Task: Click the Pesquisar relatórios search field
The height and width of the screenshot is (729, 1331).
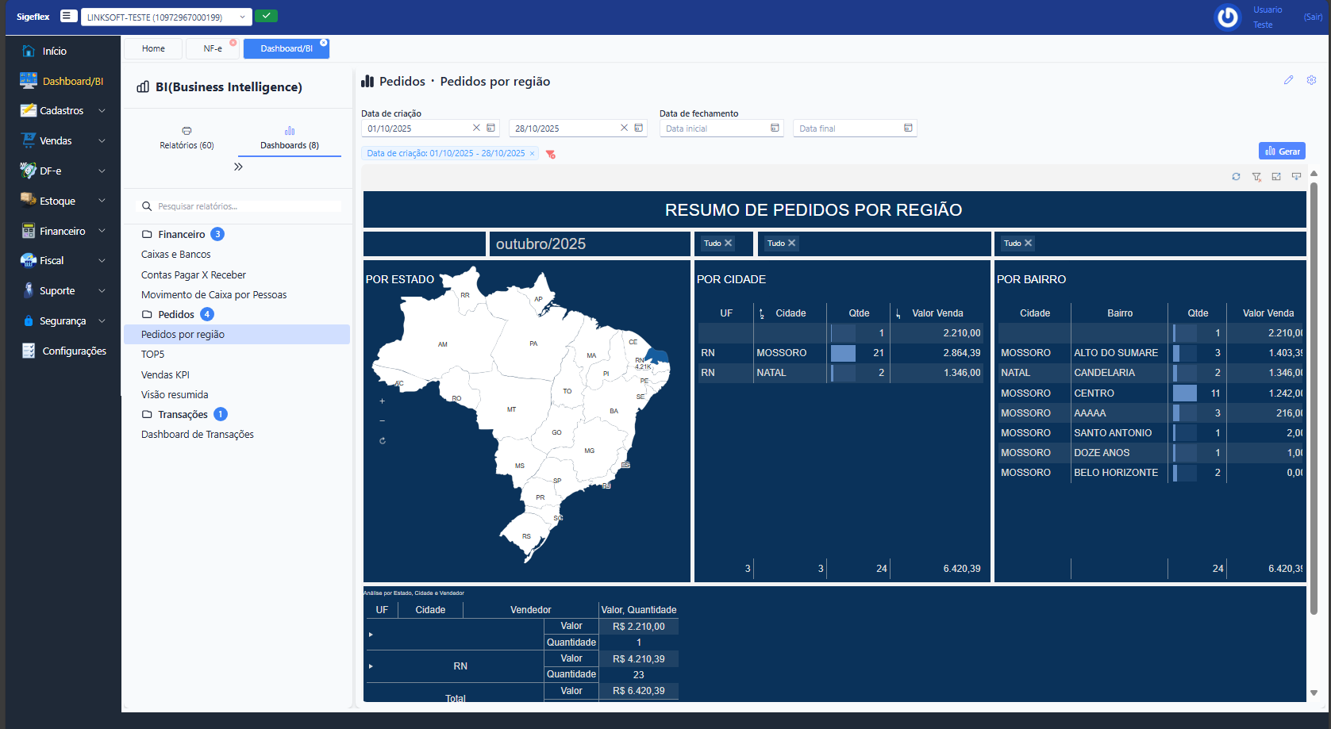Action: coord(246,206)
